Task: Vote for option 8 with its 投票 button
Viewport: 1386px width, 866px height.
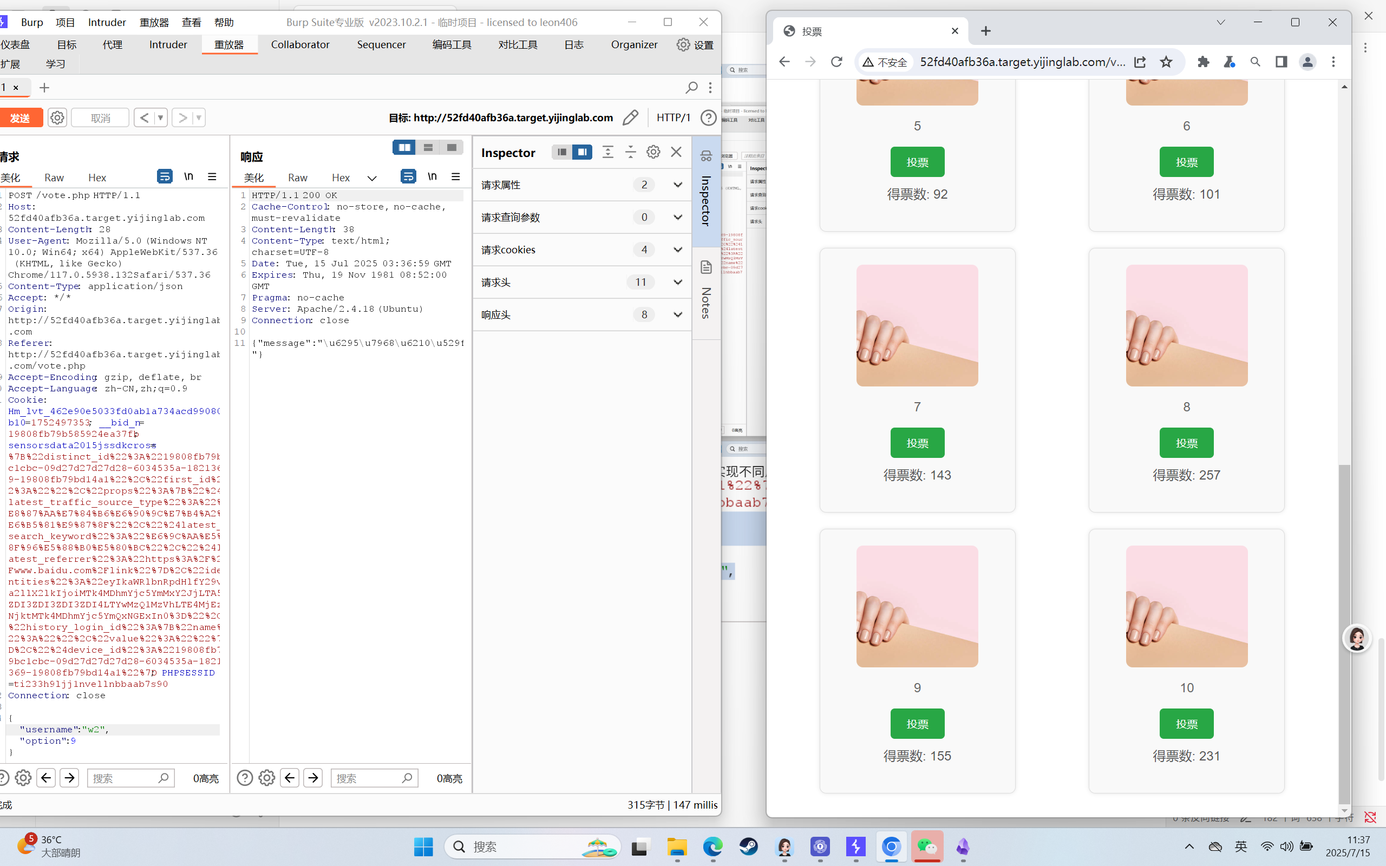Action: 1186,442
